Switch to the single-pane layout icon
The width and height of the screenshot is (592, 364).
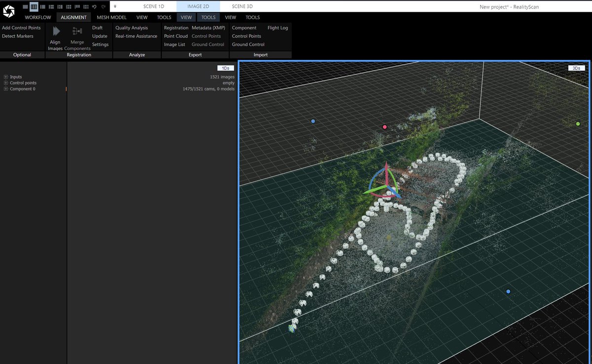pos(25,6)
